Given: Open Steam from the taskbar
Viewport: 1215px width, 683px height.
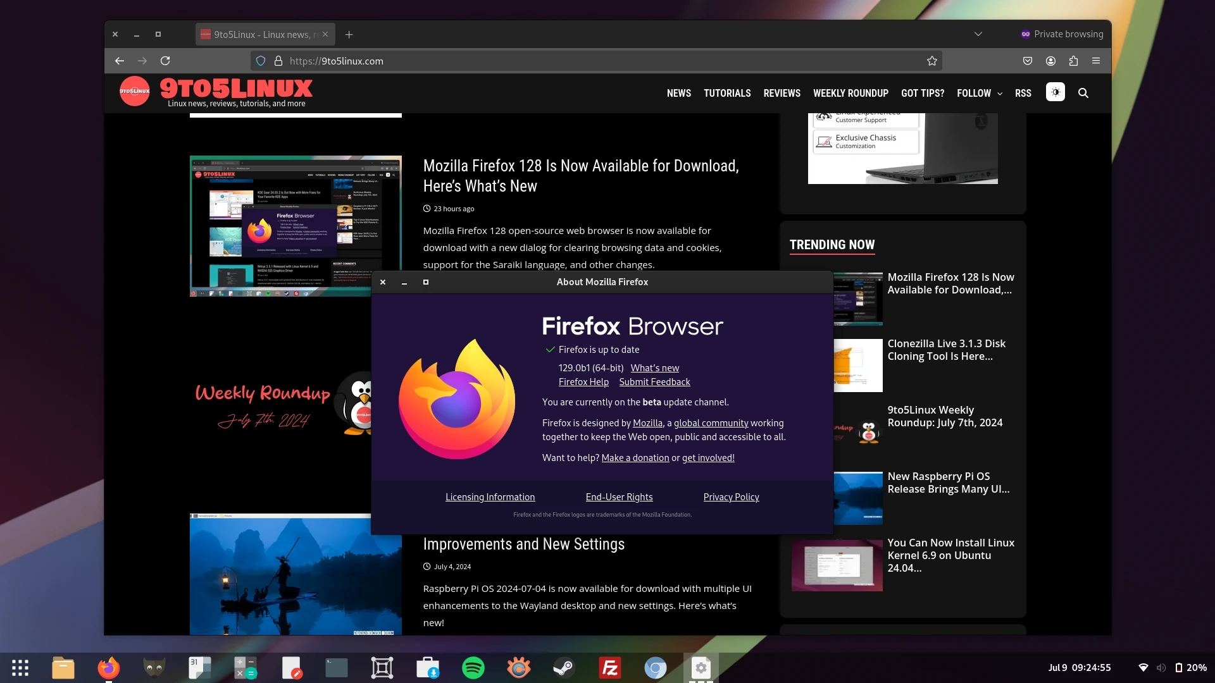Looking at the screenshot, I should tap(564, 667).
